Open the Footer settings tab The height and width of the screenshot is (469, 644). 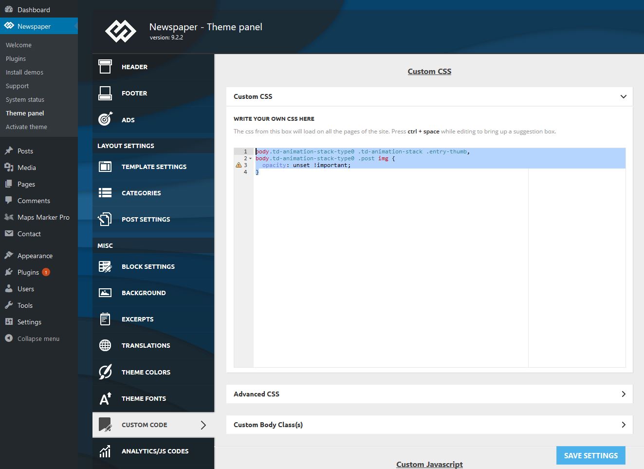153,93
